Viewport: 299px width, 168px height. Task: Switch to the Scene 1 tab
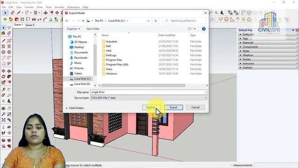(x=18, y=25)
